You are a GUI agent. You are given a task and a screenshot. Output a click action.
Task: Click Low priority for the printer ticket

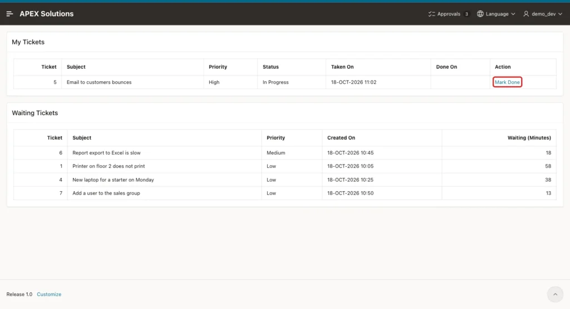click(x=271, y=166)
